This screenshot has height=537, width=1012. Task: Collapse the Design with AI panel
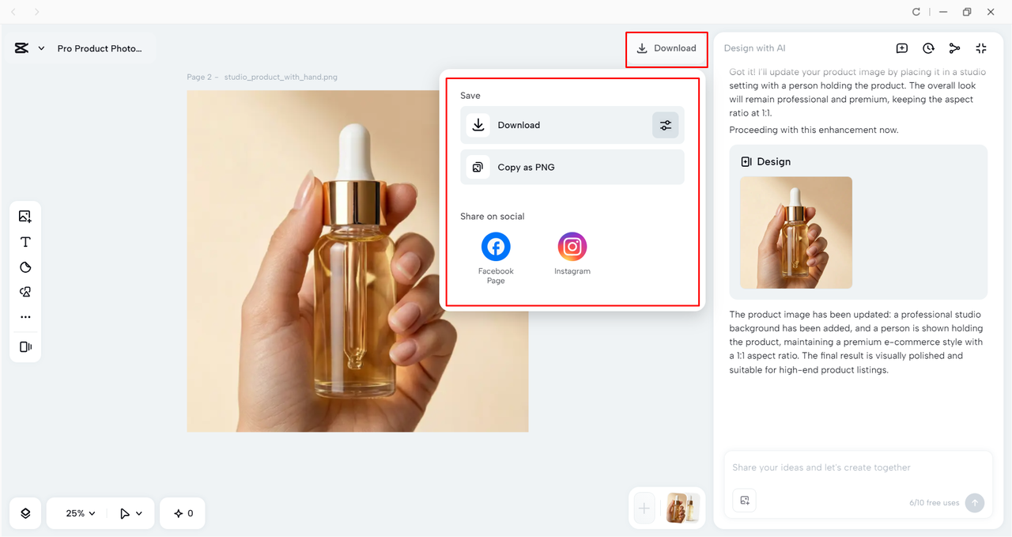tap(981, 48)
